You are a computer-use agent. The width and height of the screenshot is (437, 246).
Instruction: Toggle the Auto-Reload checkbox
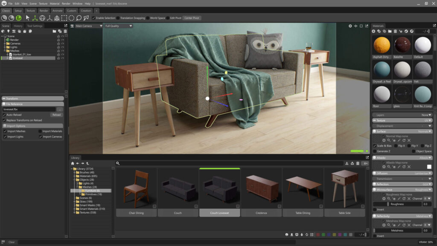pos(5,115)
